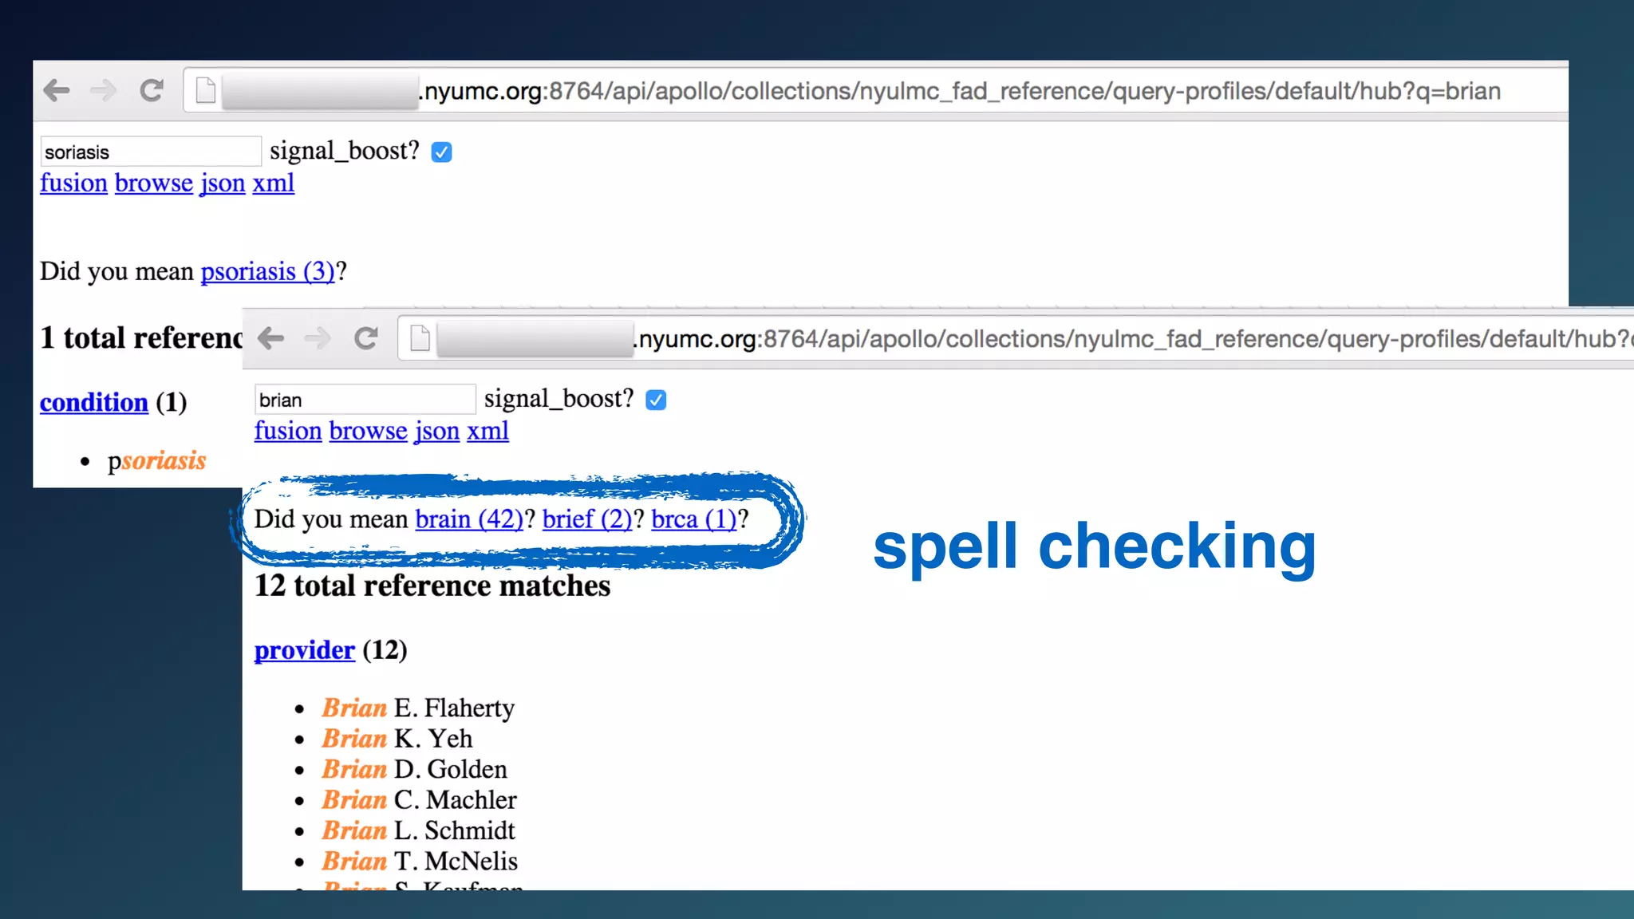The width and height of the screenshot is (1634, 919).
Task: Open the provider category link
Action: (305, 650)
